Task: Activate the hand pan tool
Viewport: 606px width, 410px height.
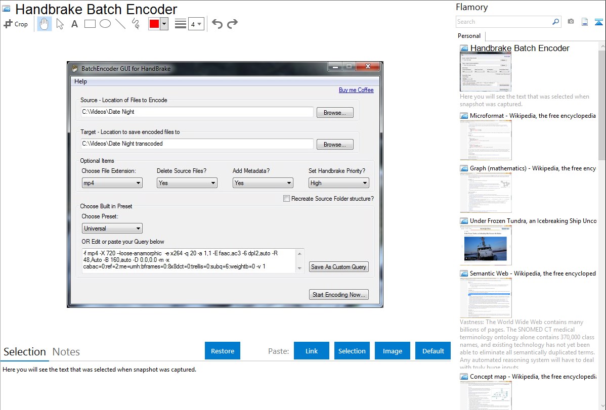Action: [45, 24]
